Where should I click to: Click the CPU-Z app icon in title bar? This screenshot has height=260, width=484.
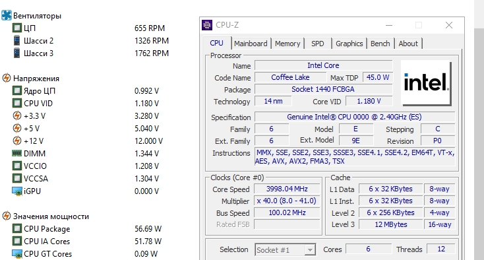tap(207, 25)
